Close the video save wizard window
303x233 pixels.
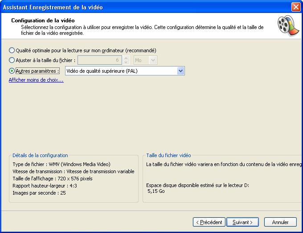295,7
